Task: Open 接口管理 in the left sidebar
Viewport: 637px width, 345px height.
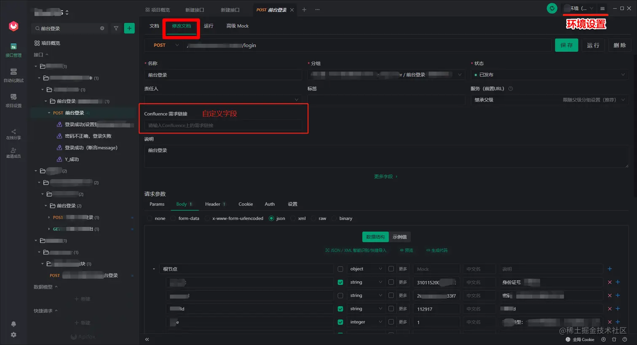Action: tap(13, 50)
